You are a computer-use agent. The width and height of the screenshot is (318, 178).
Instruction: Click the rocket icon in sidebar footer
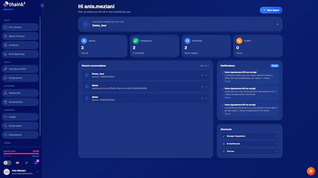click(x=27, y=163)
